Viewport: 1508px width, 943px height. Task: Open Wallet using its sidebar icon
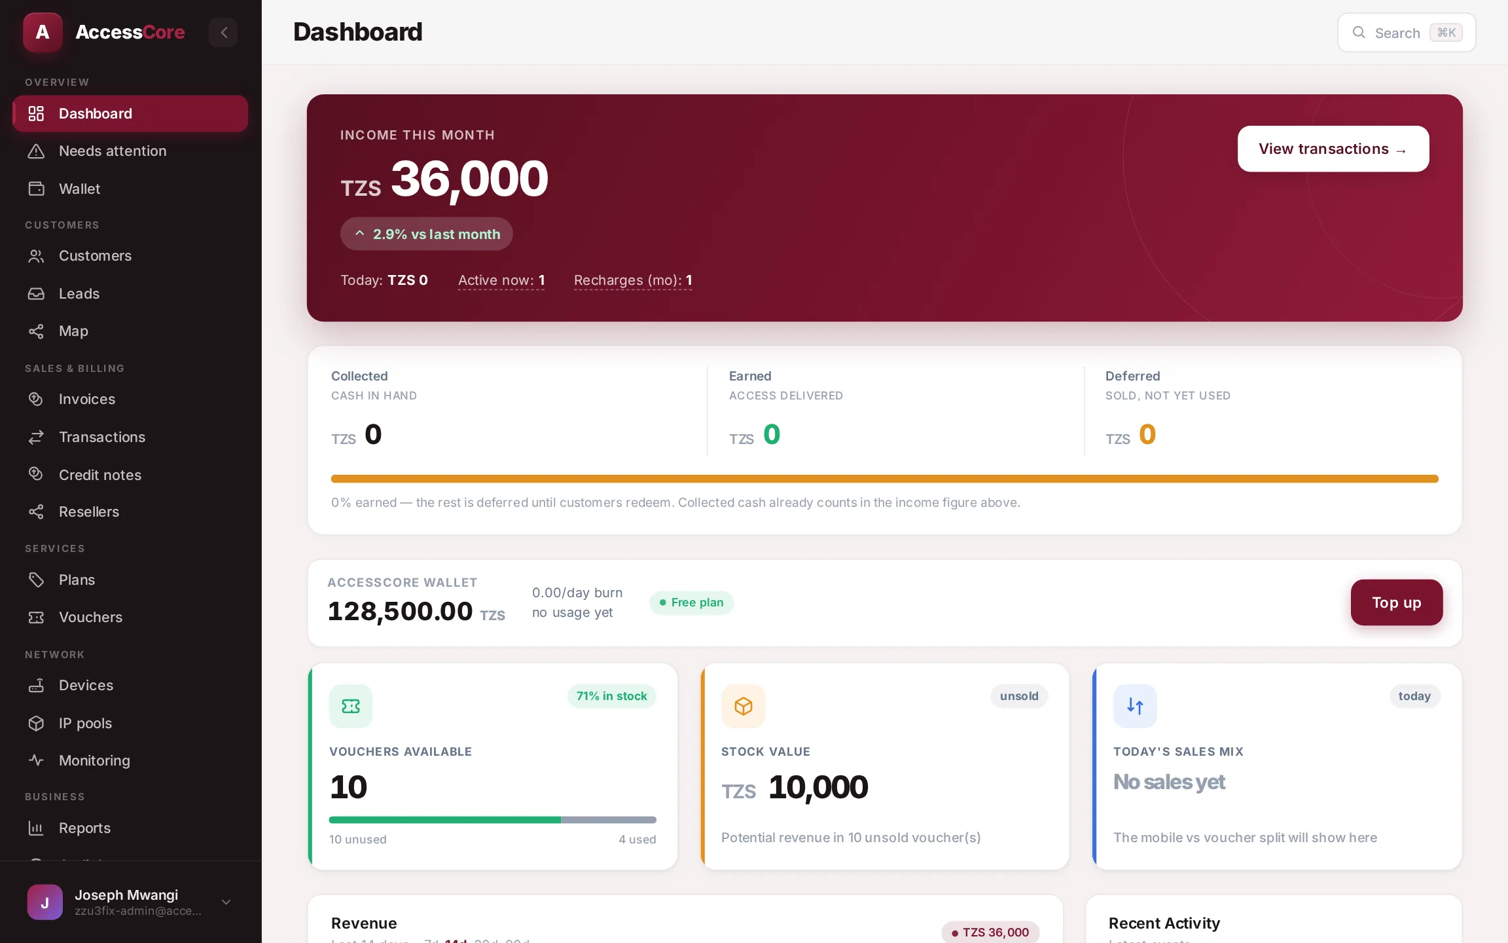coord(36,189)
